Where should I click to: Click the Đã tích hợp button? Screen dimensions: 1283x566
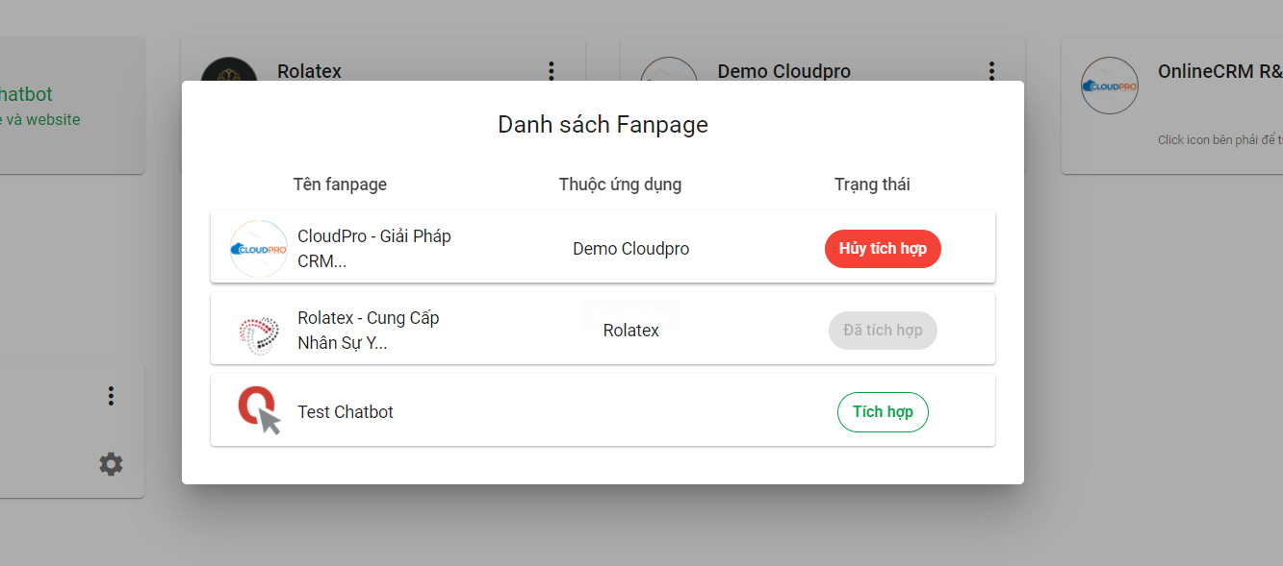coord(883,331)
